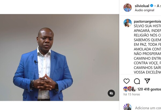Open silviolual's profile picture in the header
161x110 pixels.
(x=127, y=8)
